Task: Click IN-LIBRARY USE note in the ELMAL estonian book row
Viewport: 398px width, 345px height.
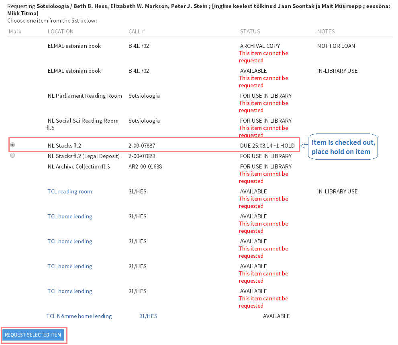Action: coord(337,71)
